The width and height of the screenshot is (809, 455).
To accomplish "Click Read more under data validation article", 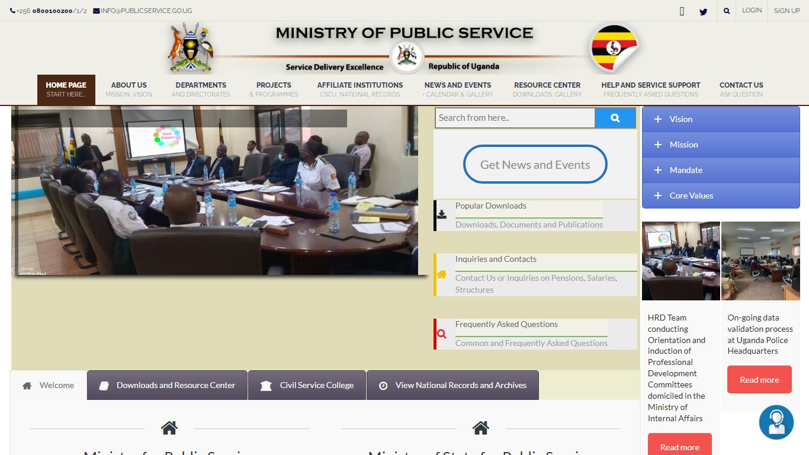I will click(759, 380).
